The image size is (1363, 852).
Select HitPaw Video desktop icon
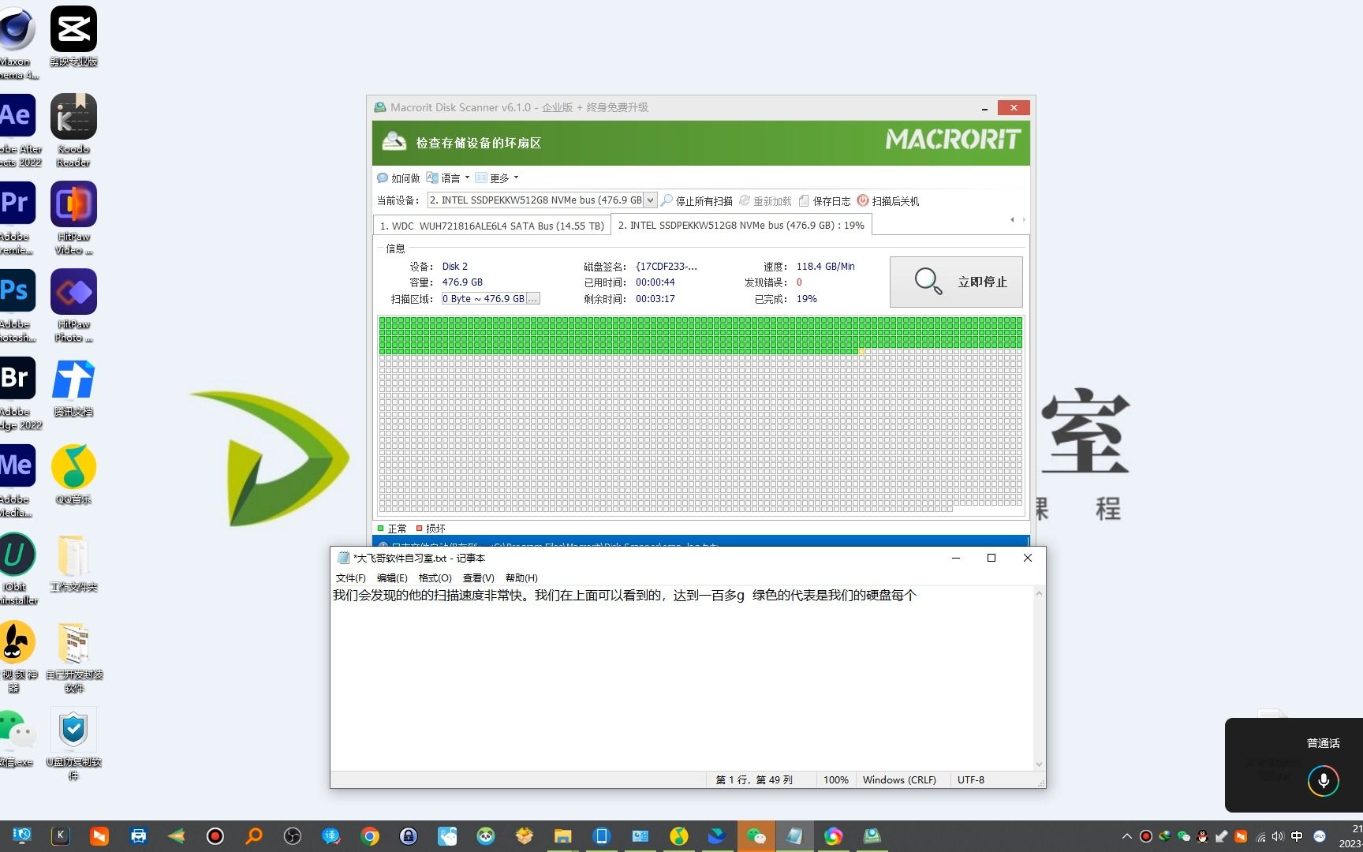coord(73,219)
